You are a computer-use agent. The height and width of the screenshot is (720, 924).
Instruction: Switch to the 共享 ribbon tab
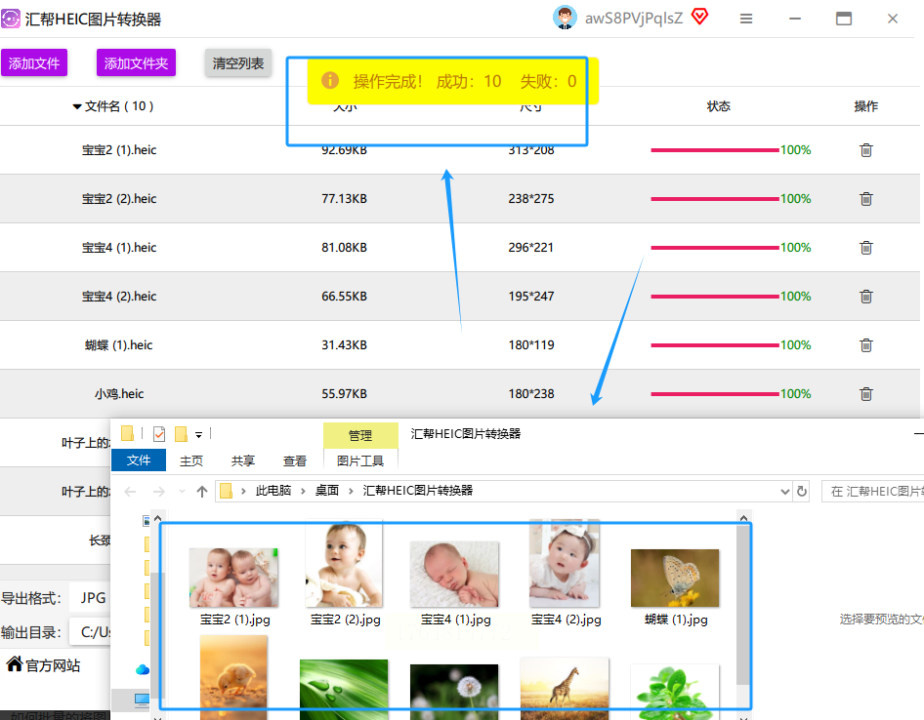(243, 460)
